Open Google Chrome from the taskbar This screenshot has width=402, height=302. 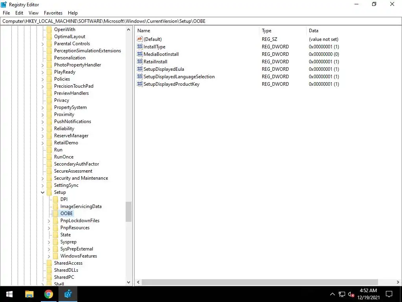coord(48,294)
